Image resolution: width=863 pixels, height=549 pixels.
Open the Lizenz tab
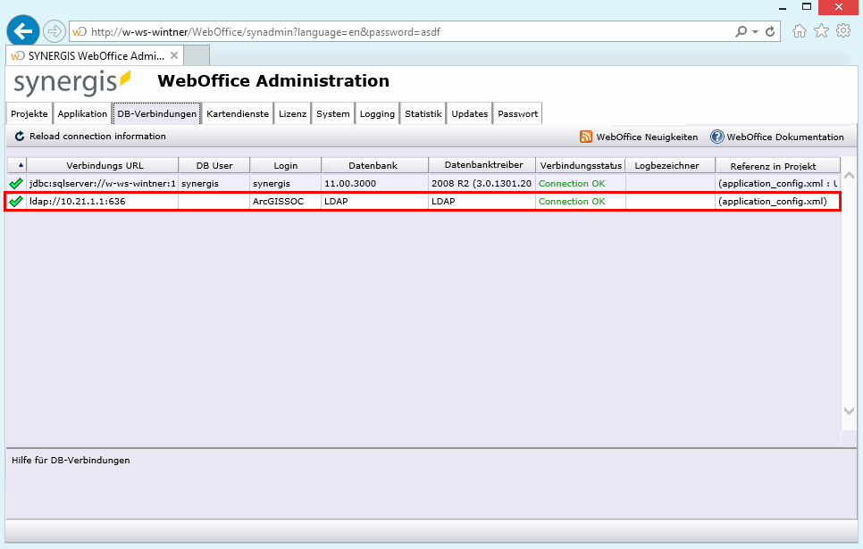293,113
